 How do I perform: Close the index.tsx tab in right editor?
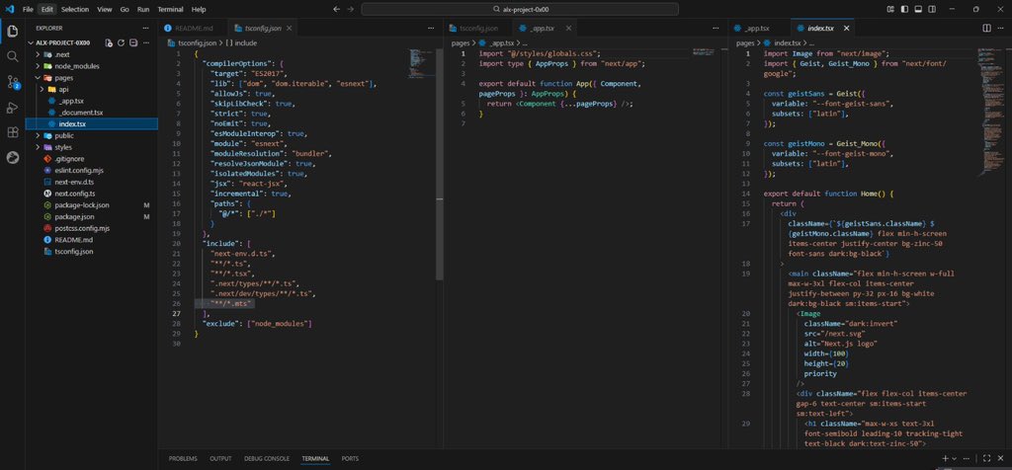847,29
